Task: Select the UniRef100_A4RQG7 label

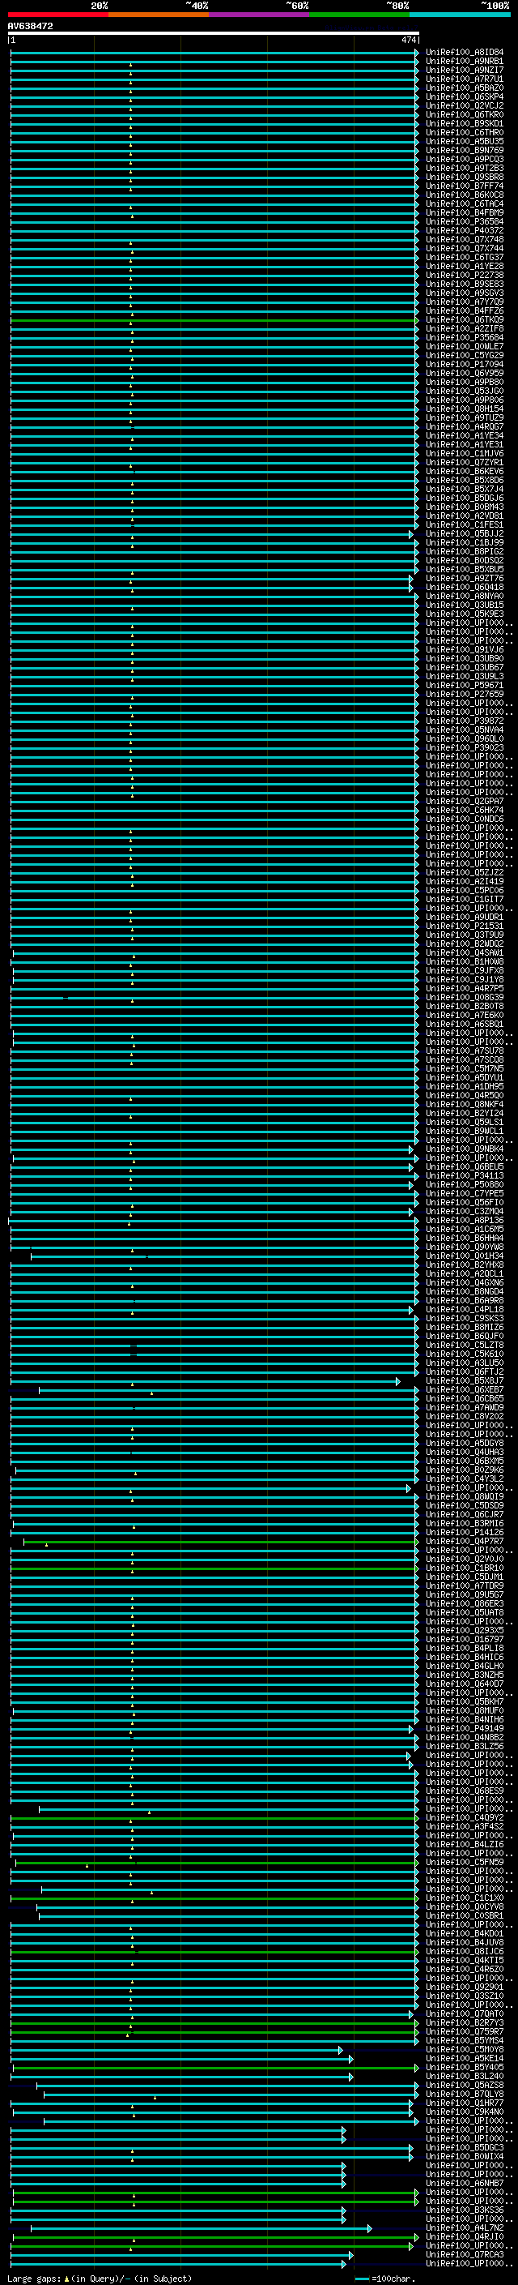Action: 465,426
